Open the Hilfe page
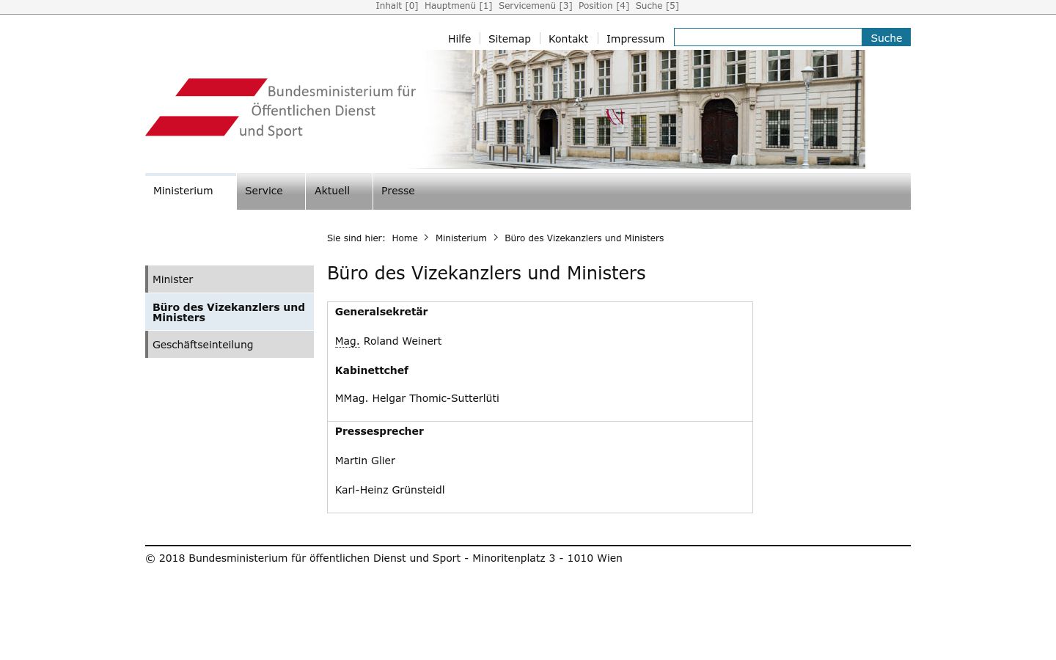1056x660 pixels. 460,39
